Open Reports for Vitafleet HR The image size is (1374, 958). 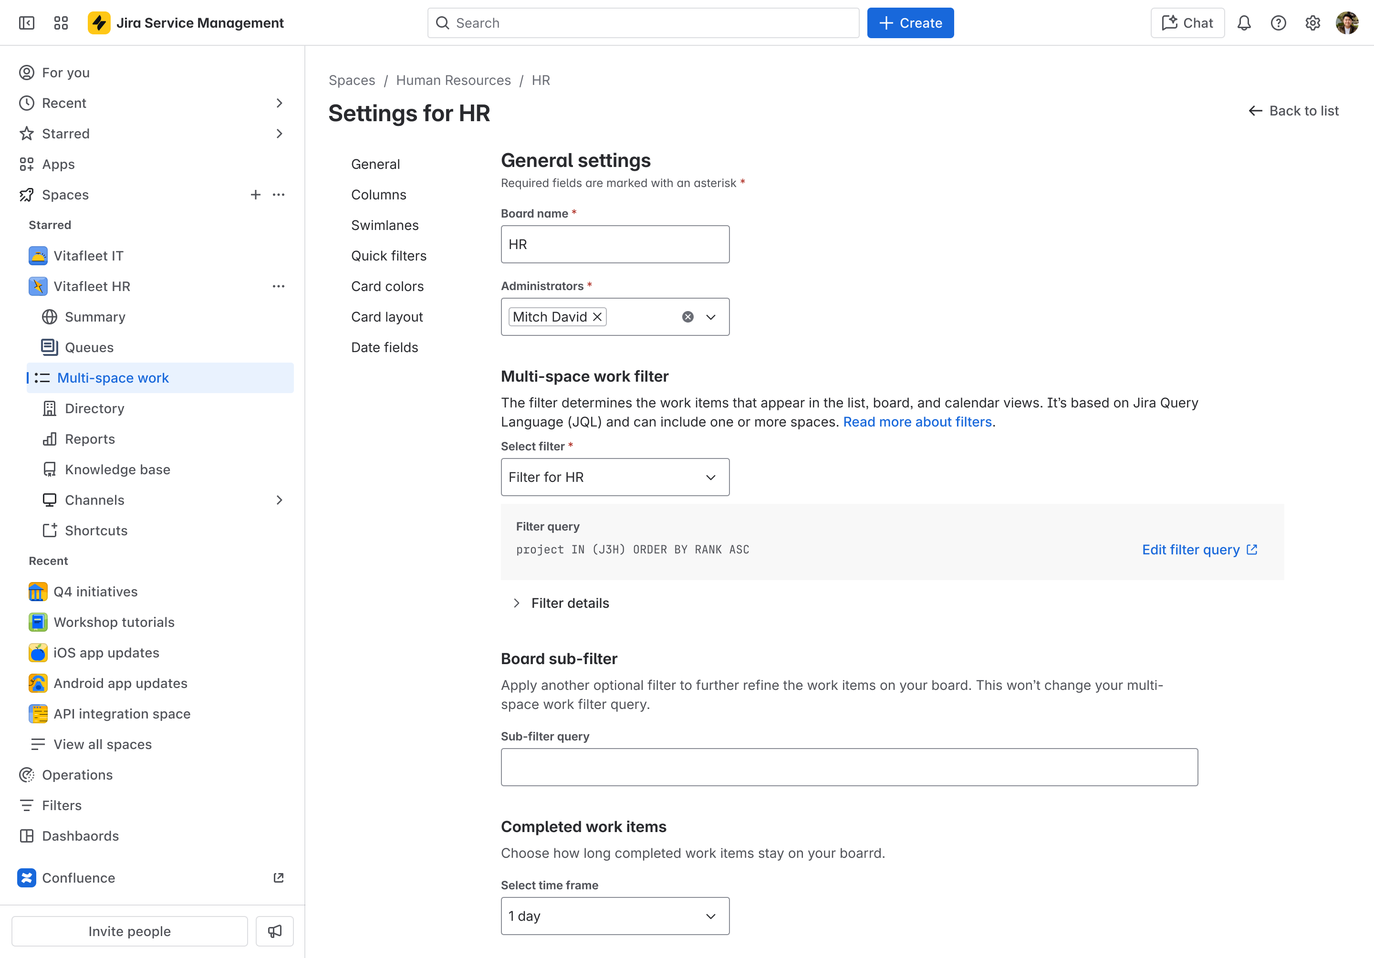[x=90, y=438]
